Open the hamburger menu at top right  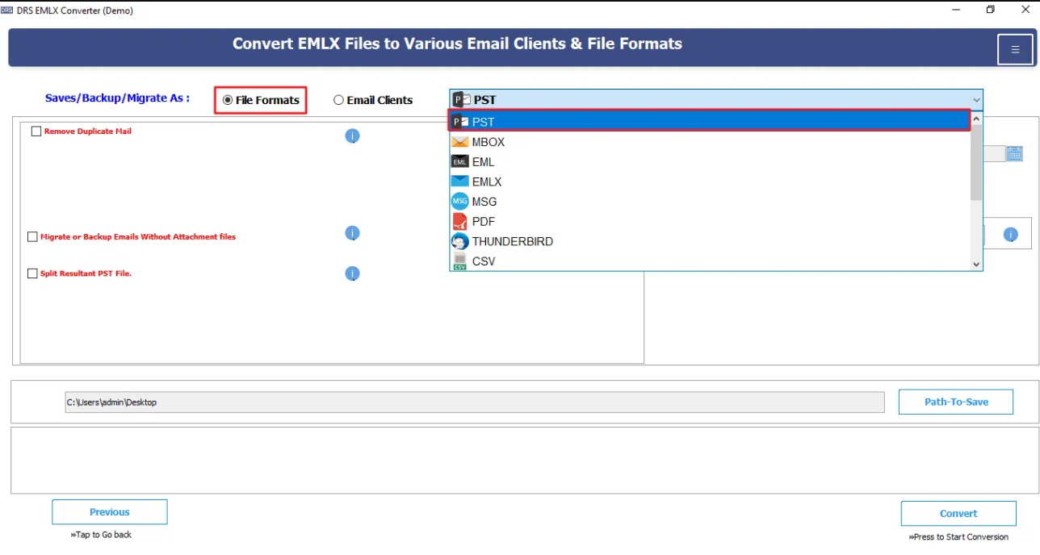pyautogui.click(x=1015, y=49)
